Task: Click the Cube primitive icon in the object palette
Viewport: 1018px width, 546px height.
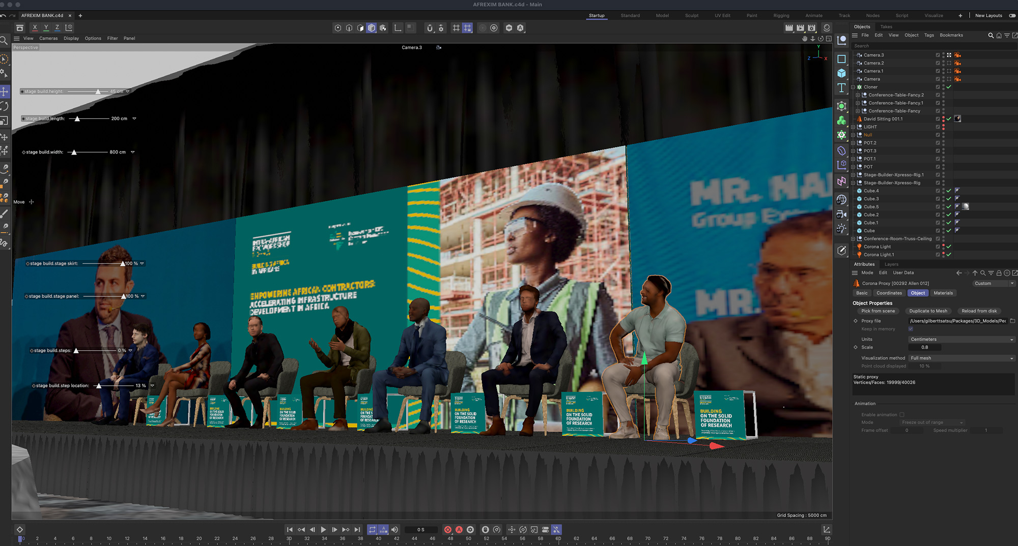Action: (x=841, y=74)
